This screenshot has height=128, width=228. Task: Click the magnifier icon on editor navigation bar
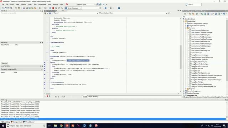click(x=169, y=13)
